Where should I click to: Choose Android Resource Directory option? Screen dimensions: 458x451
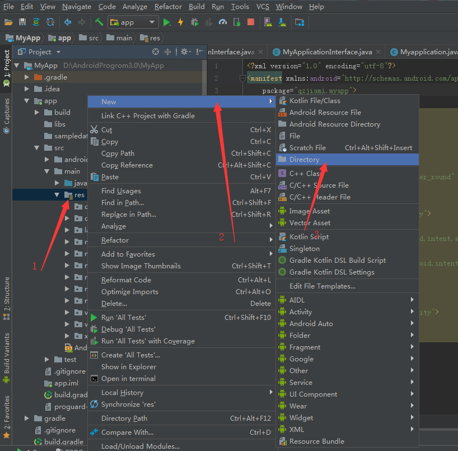pos(347,124)
